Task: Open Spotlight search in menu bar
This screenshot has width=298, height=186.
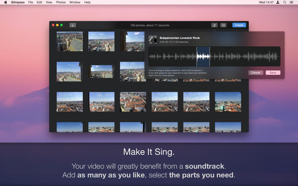Action: click(285, 2)
